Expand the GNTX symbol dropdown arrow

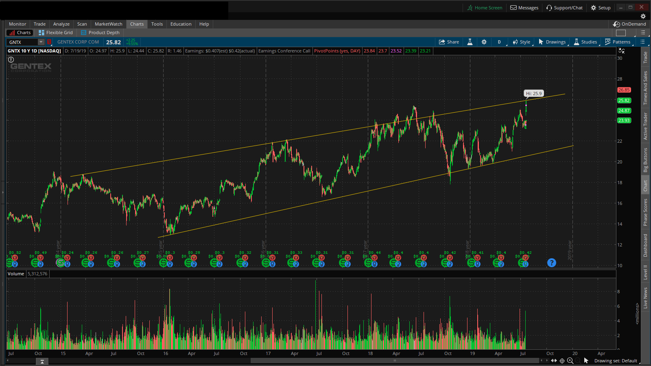click(x=41, y=42)
